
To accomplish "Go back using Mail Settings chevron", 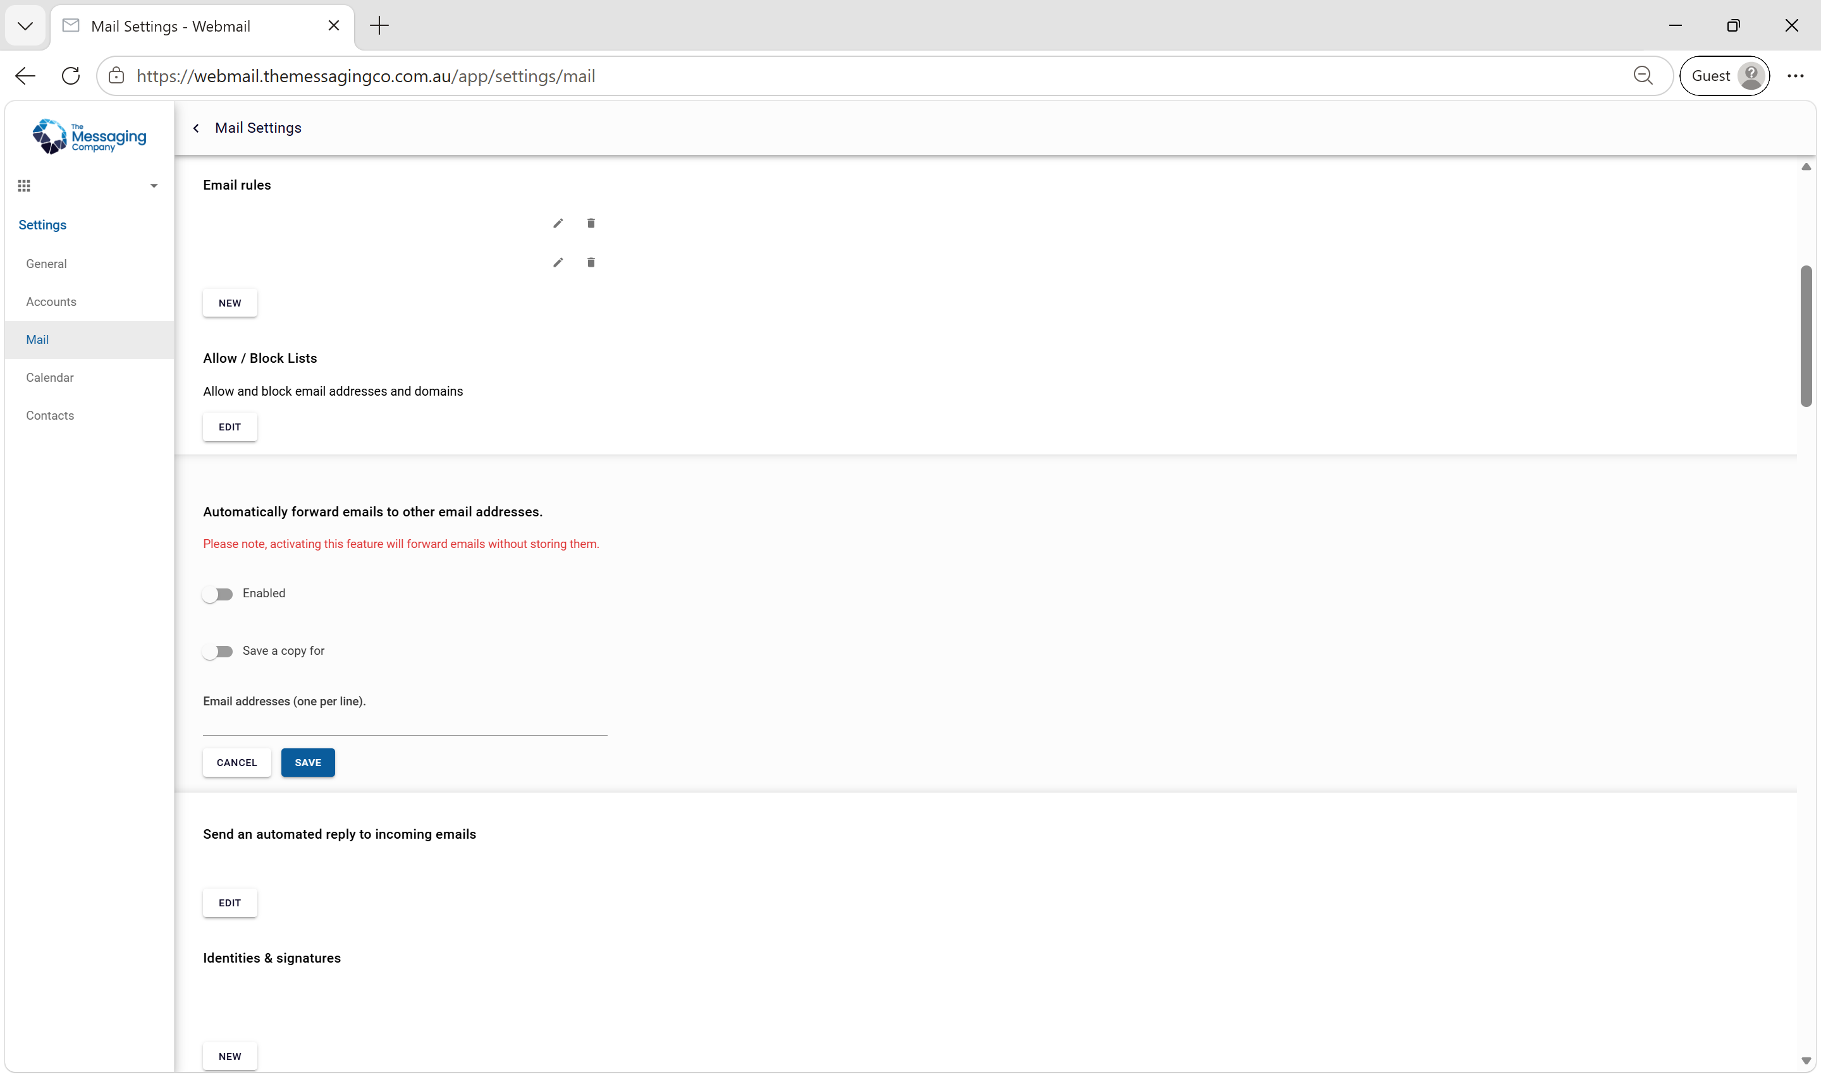I will pyautogui.click(x=196, y=128).
